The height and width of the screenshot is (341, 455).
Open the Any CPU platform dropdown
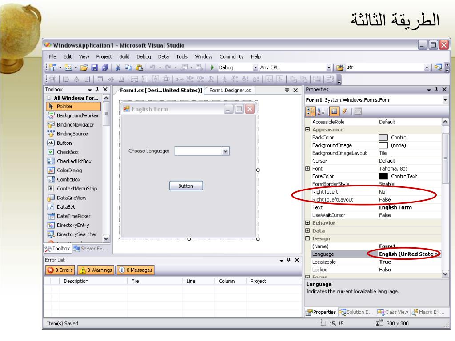329,67
